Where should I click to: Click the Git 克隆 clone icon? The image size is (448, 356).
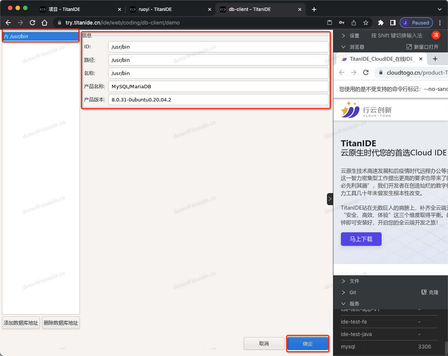[x=424, y=292]
